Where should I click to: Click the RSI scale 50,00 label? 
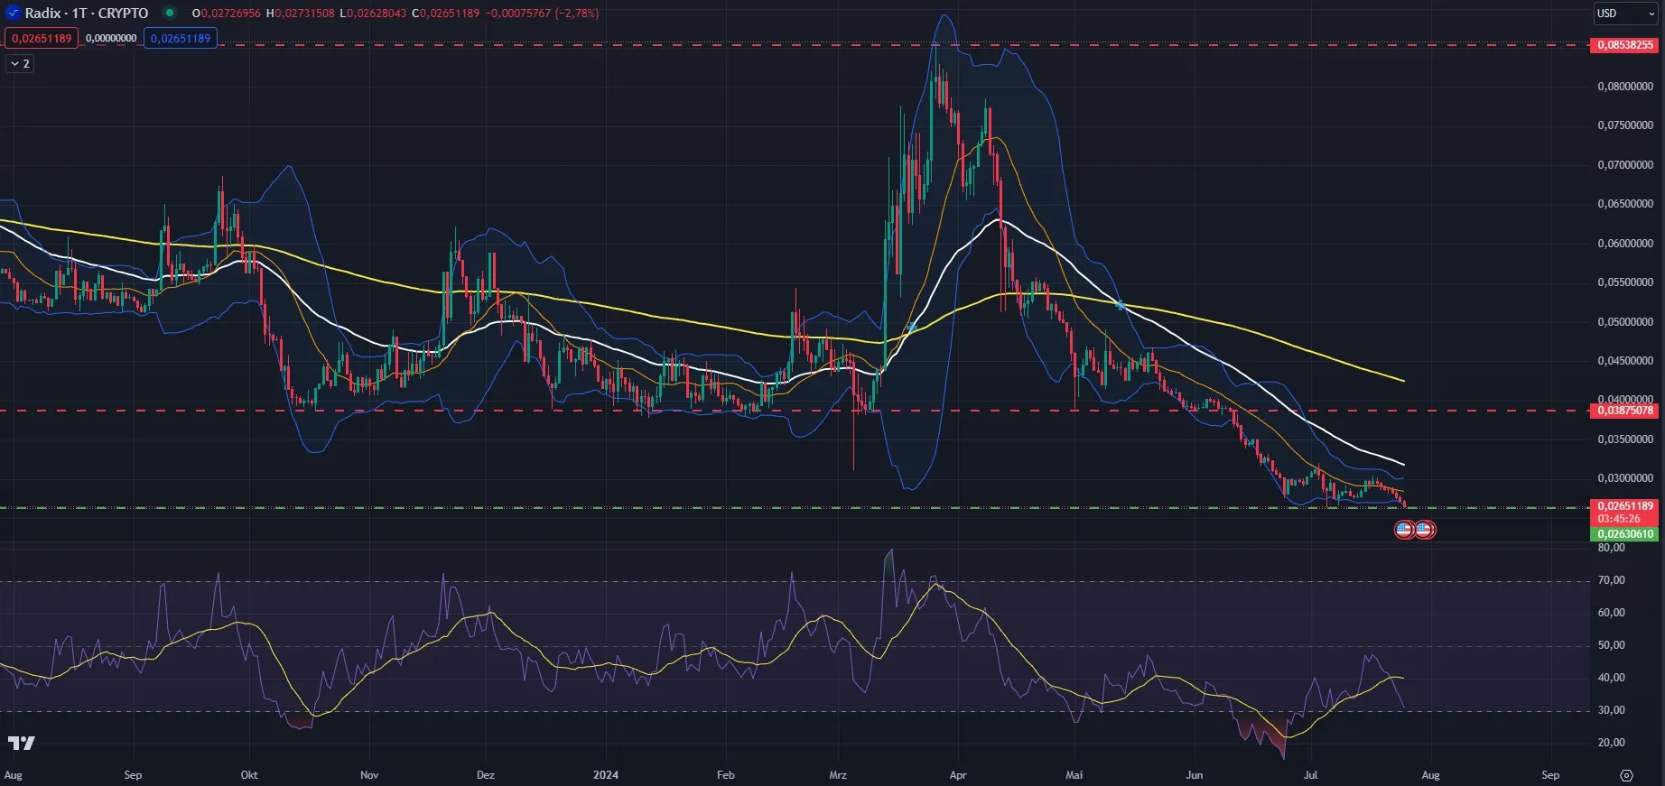tap(1611, 645)
